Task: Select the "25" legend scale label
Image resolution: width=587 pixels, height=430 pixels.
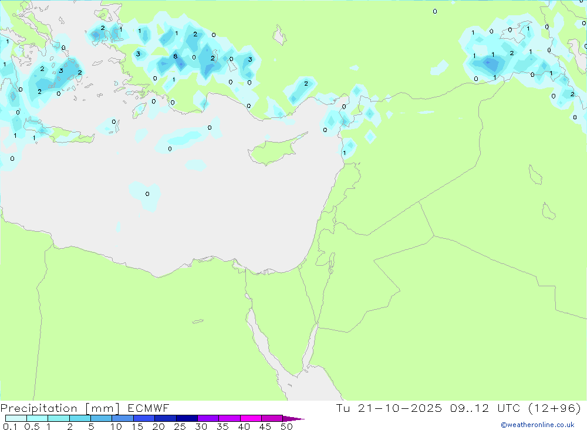Action: (x=180, y=426)
